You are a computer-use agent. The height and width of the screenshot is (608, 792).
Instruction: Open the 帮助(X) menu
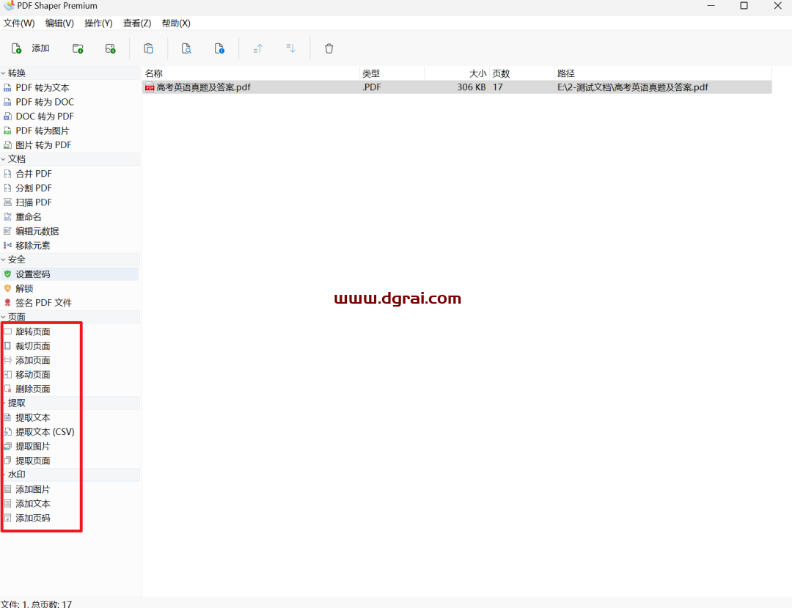[x=176, y=23]
